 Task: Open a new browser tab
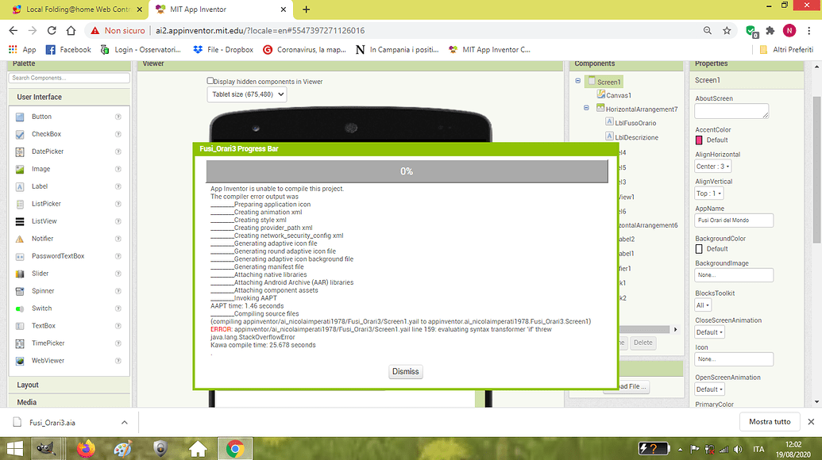pyautogui.click(x=306, y=10)
